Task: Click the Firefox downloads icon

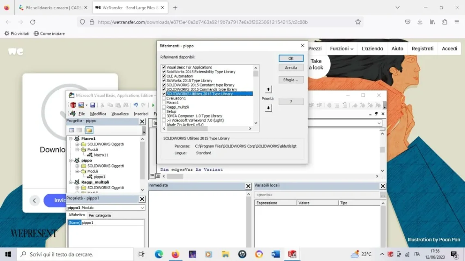Action: (420, 22)
